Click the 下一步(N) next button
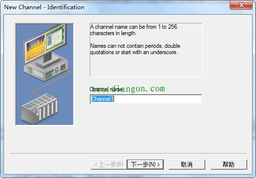The width and height of the screenshot is (256, 178). coord(145,164)
